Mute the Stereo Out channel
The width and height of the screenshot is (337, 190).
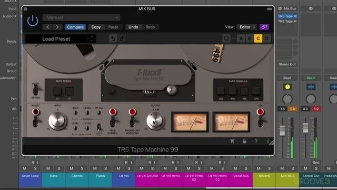click(x=305, y=168)
